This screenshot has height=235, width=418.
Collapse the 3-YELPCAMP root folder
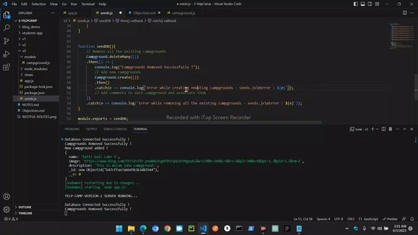pyautogui.click(x=16, y=20)
